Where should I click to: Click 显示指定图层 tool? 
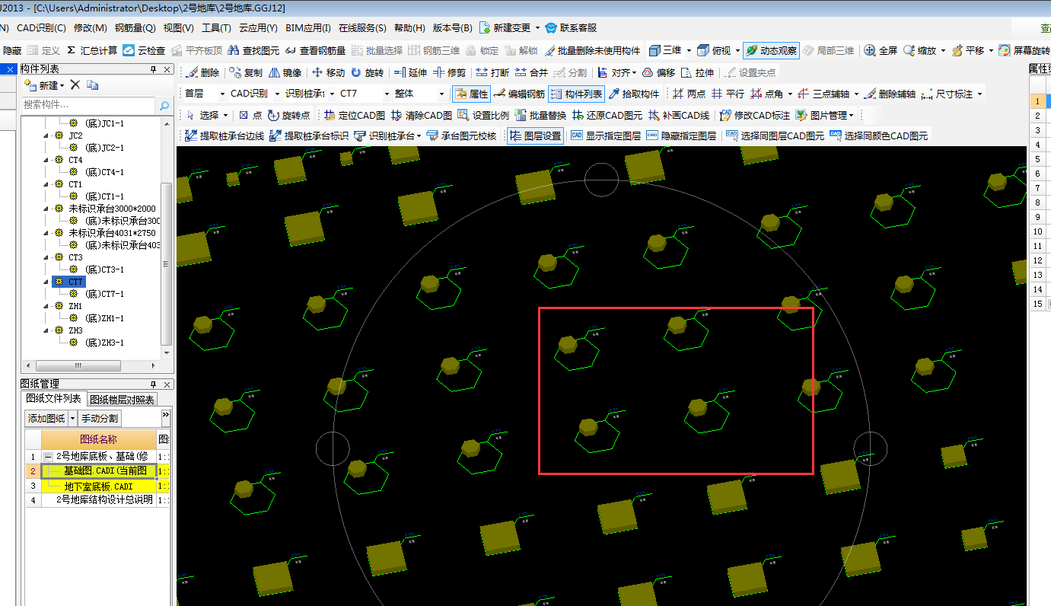pyautogui.click(x=606, y=136)
